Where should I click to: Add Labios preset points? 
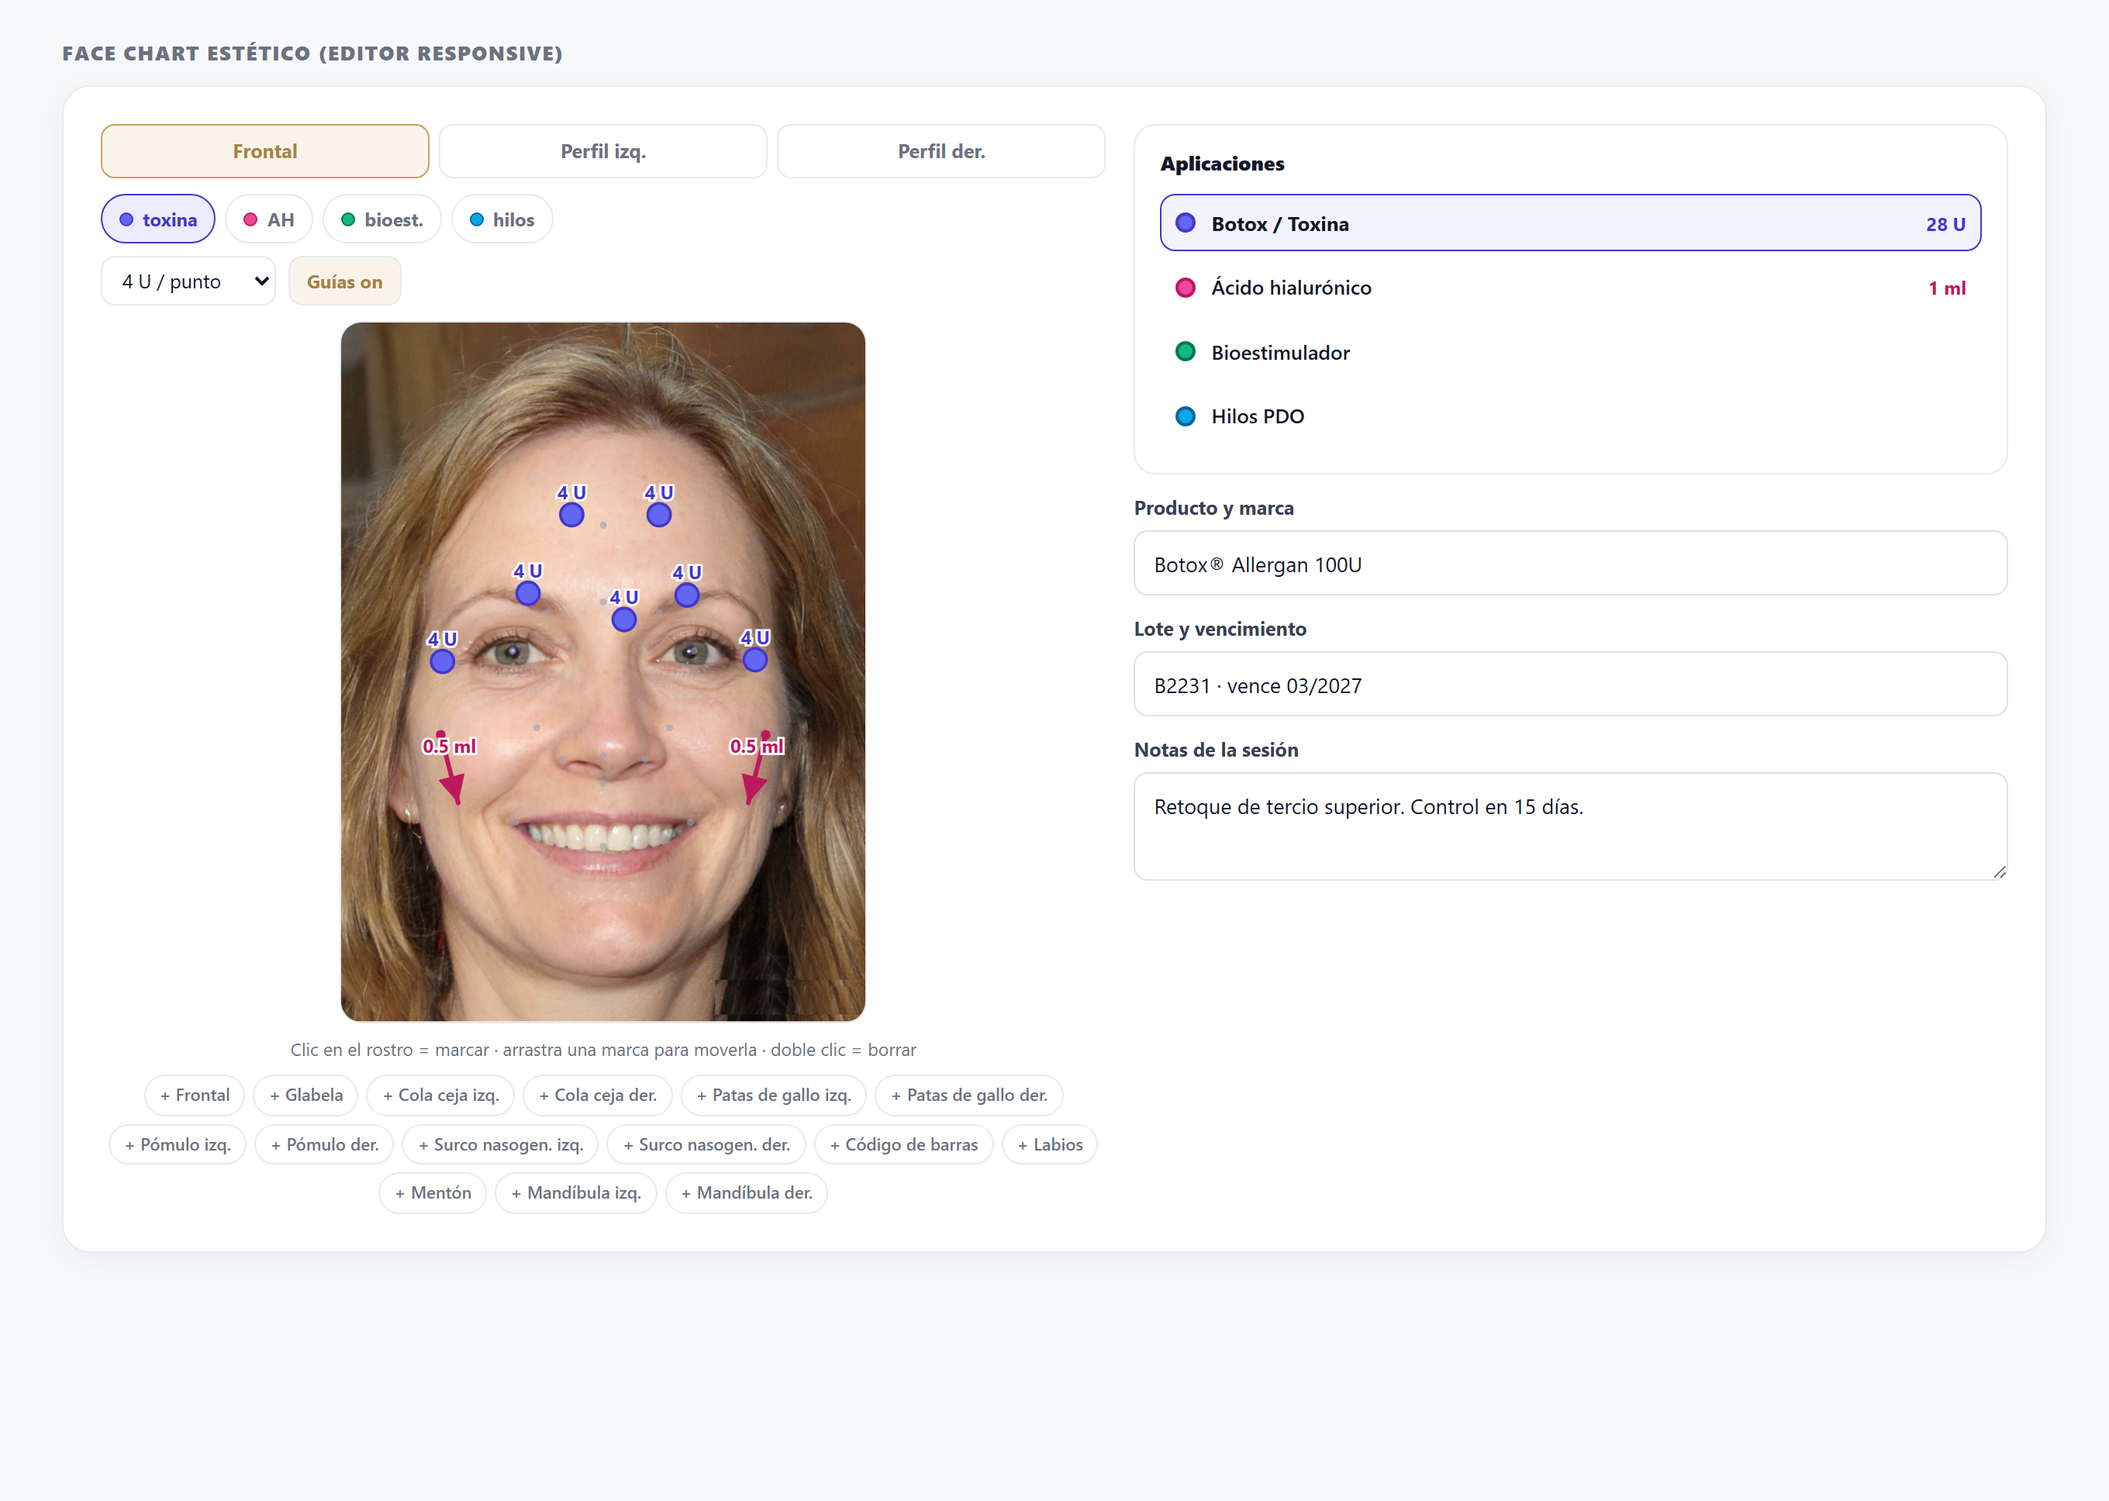(1050, 1144)
